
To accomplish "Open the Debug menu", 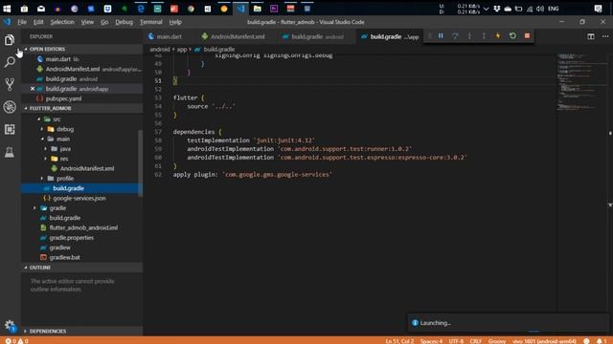I will [x=124, y=22].
